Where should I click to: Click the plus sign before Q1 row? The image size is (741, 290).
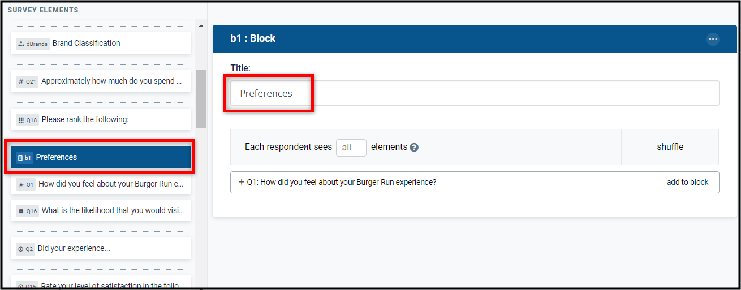242,182
